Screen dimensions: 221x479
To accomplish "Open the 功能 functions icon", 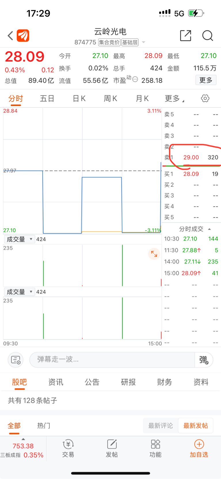I will click(155, 448).
